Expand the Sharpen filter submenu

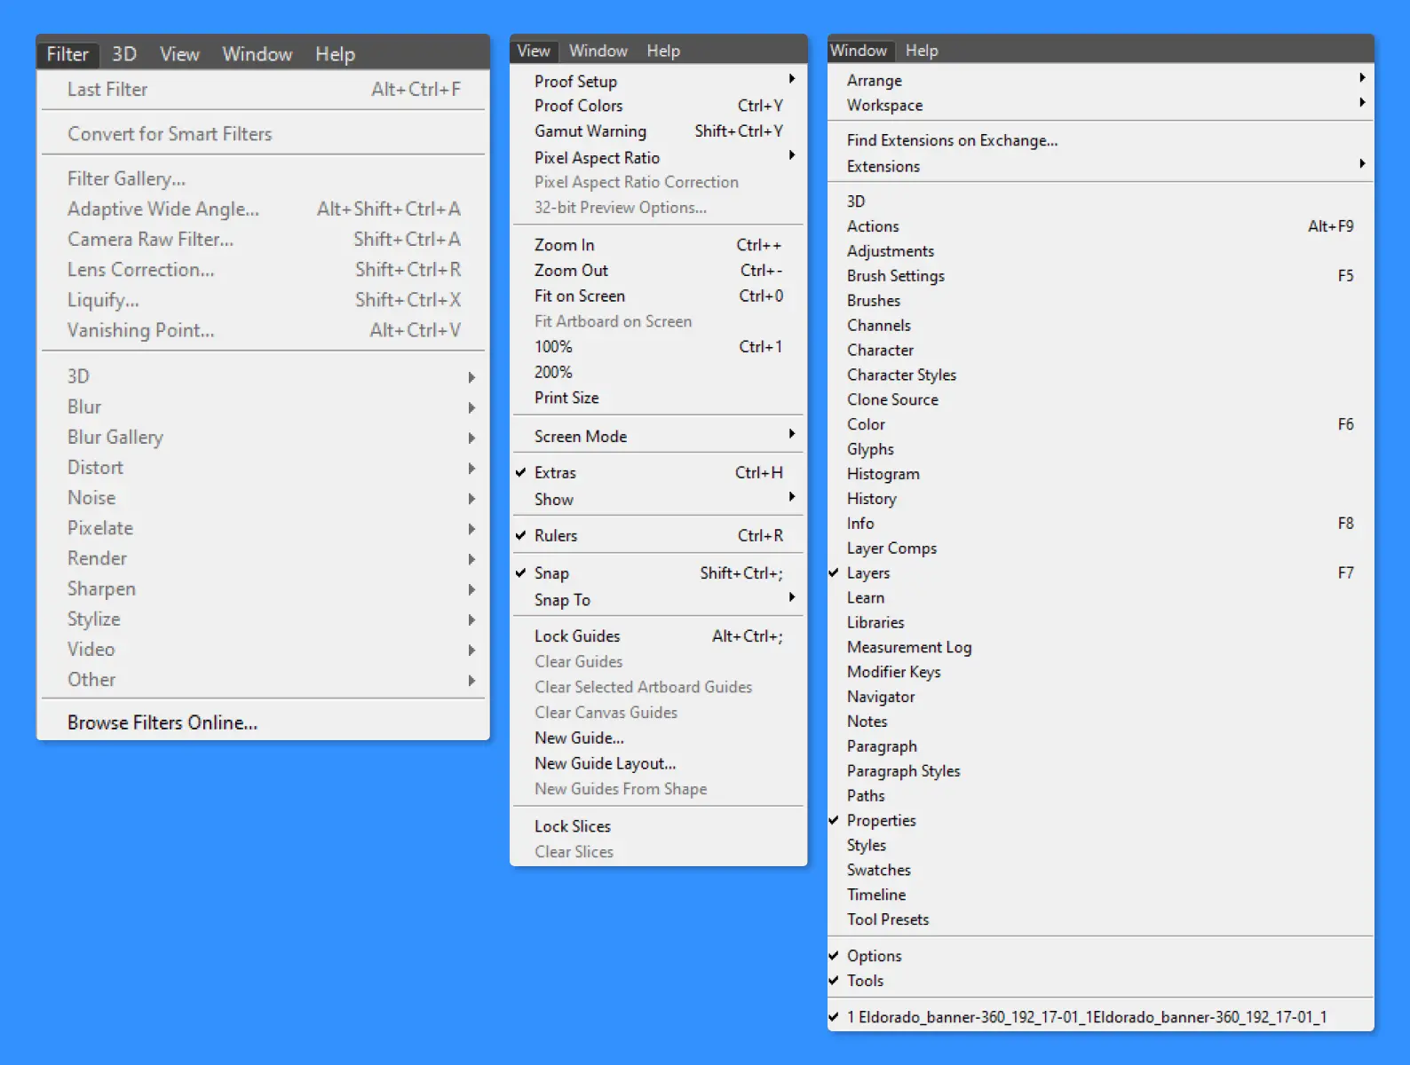tap(263, 589)
